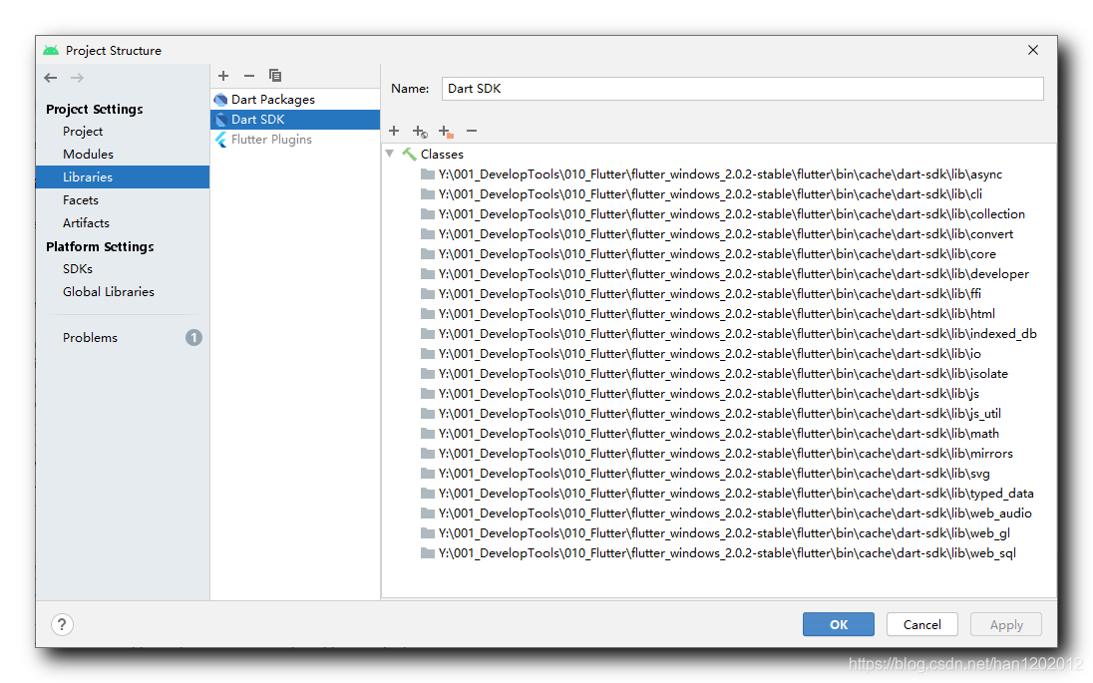Click the Classes label in the tree
Viewport: 1093px width, 683px height.
point(442,154)
